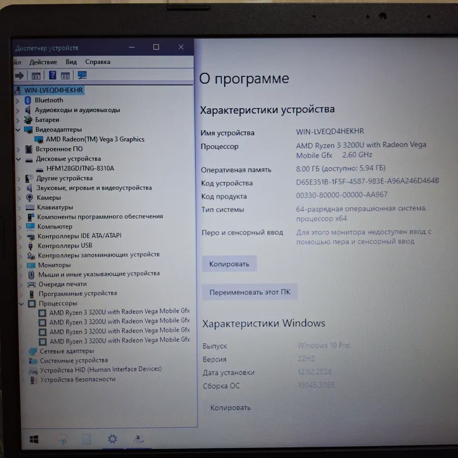Click the Мониторы monitor icon
Screen dimensions: 458x458
[x=31, y=265]
